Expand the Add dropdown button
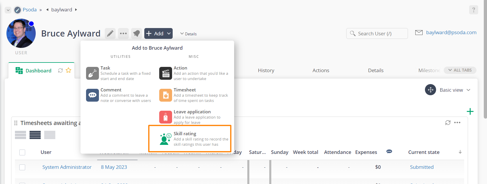The height and width of the screenshot is (184, 487). 158,34
